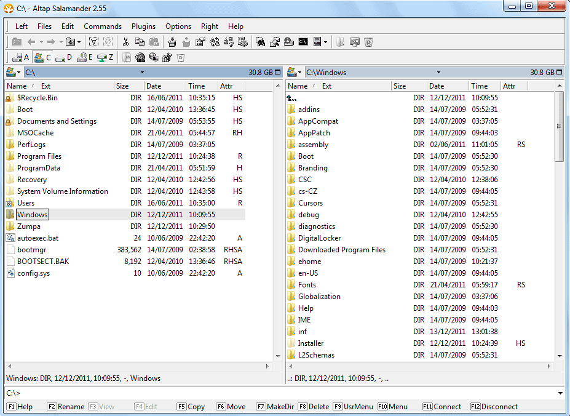Open the Registry cubes icon in drive bar

167,57
